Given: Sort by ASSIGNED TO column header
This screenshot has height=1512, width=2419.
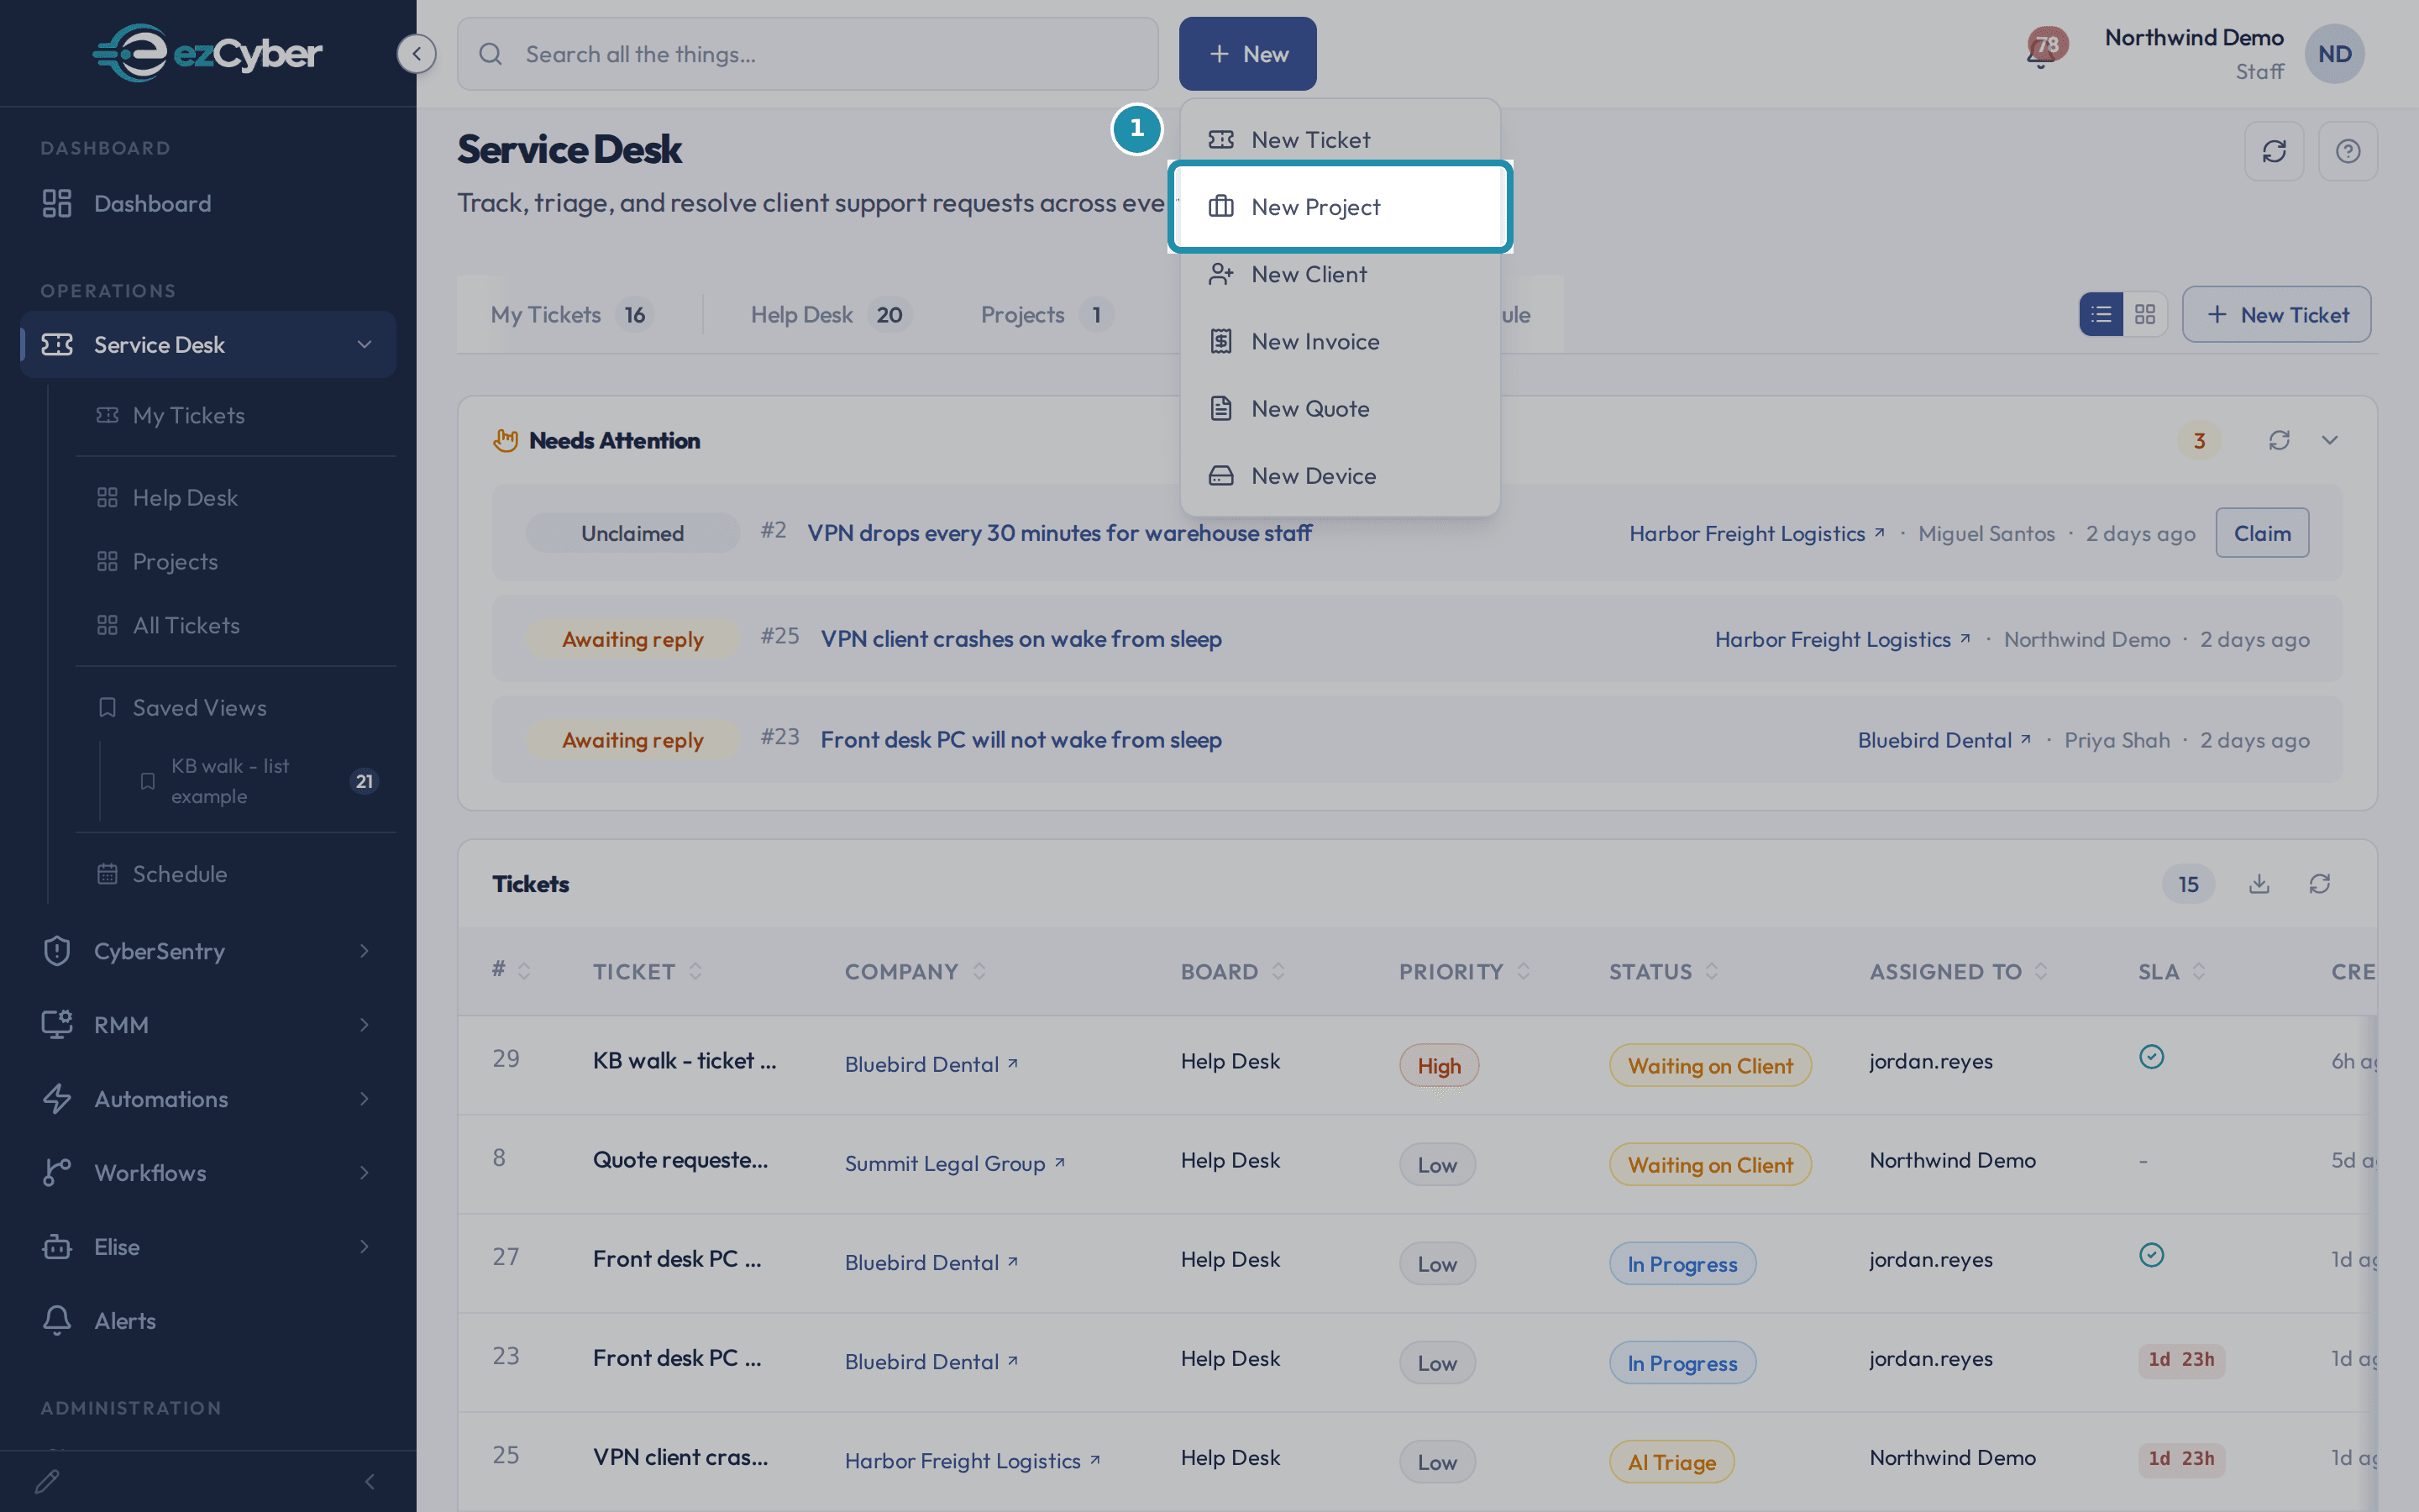Looking at the screenshot, I should [x=1958, y=971].
